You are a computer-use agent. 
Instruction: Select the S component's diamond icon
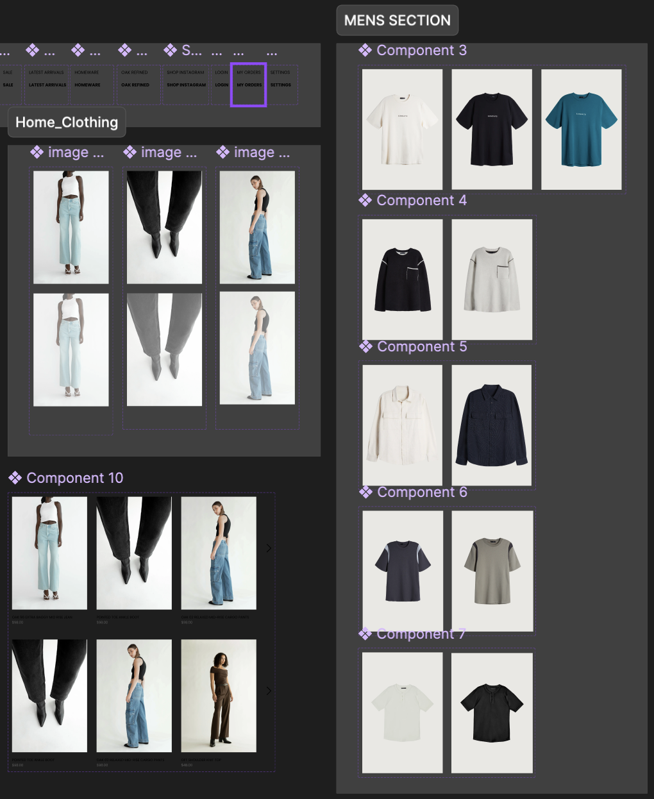(x=169, y=51)
